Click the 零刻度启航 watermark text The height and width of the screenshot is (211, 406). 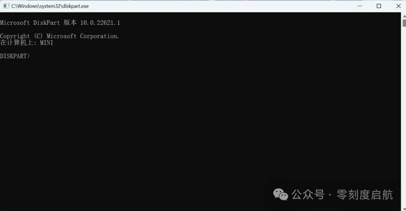(365, 195)
